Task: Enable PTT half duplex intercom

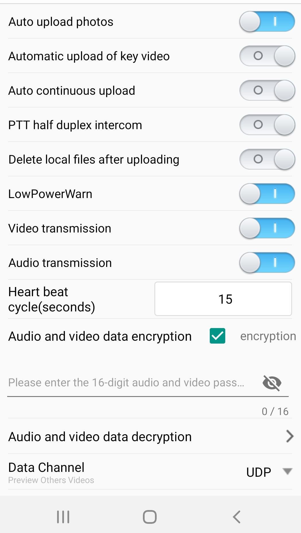Action: [x=267, y=125]
